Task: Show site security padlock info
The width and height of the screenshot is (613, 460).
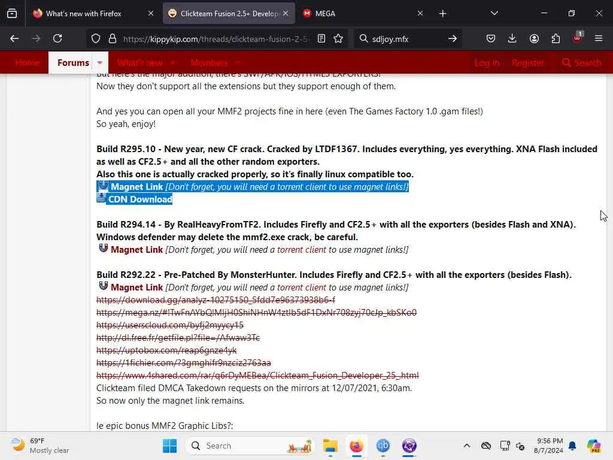Action: point(113,38)
